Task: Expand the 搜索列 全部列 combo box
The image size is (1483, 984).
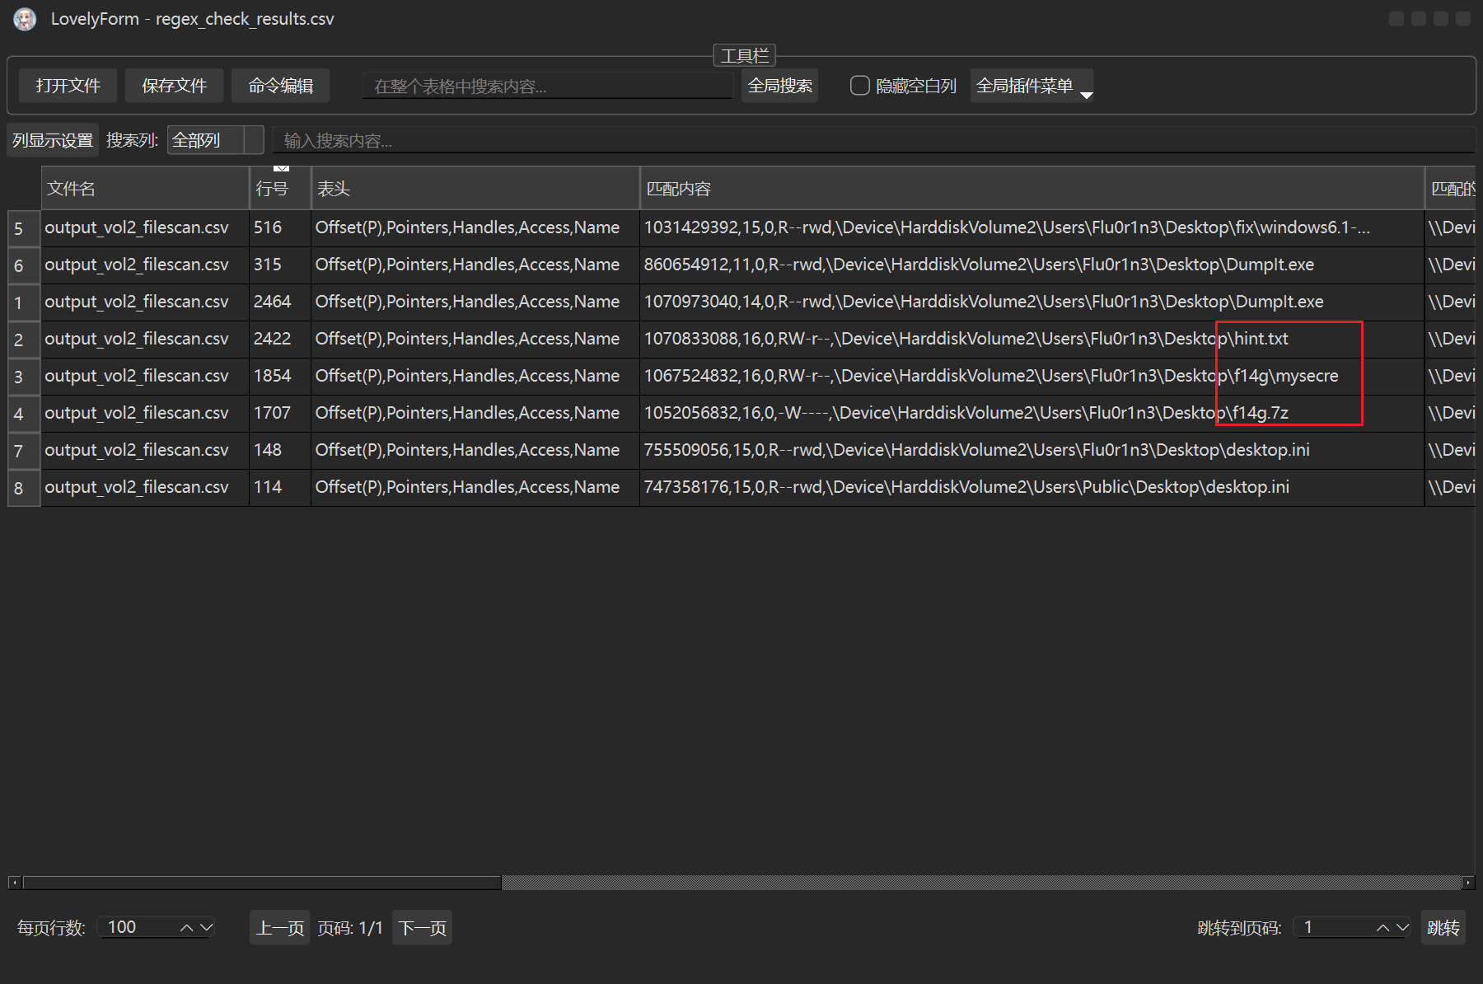Action: [215, 140]
